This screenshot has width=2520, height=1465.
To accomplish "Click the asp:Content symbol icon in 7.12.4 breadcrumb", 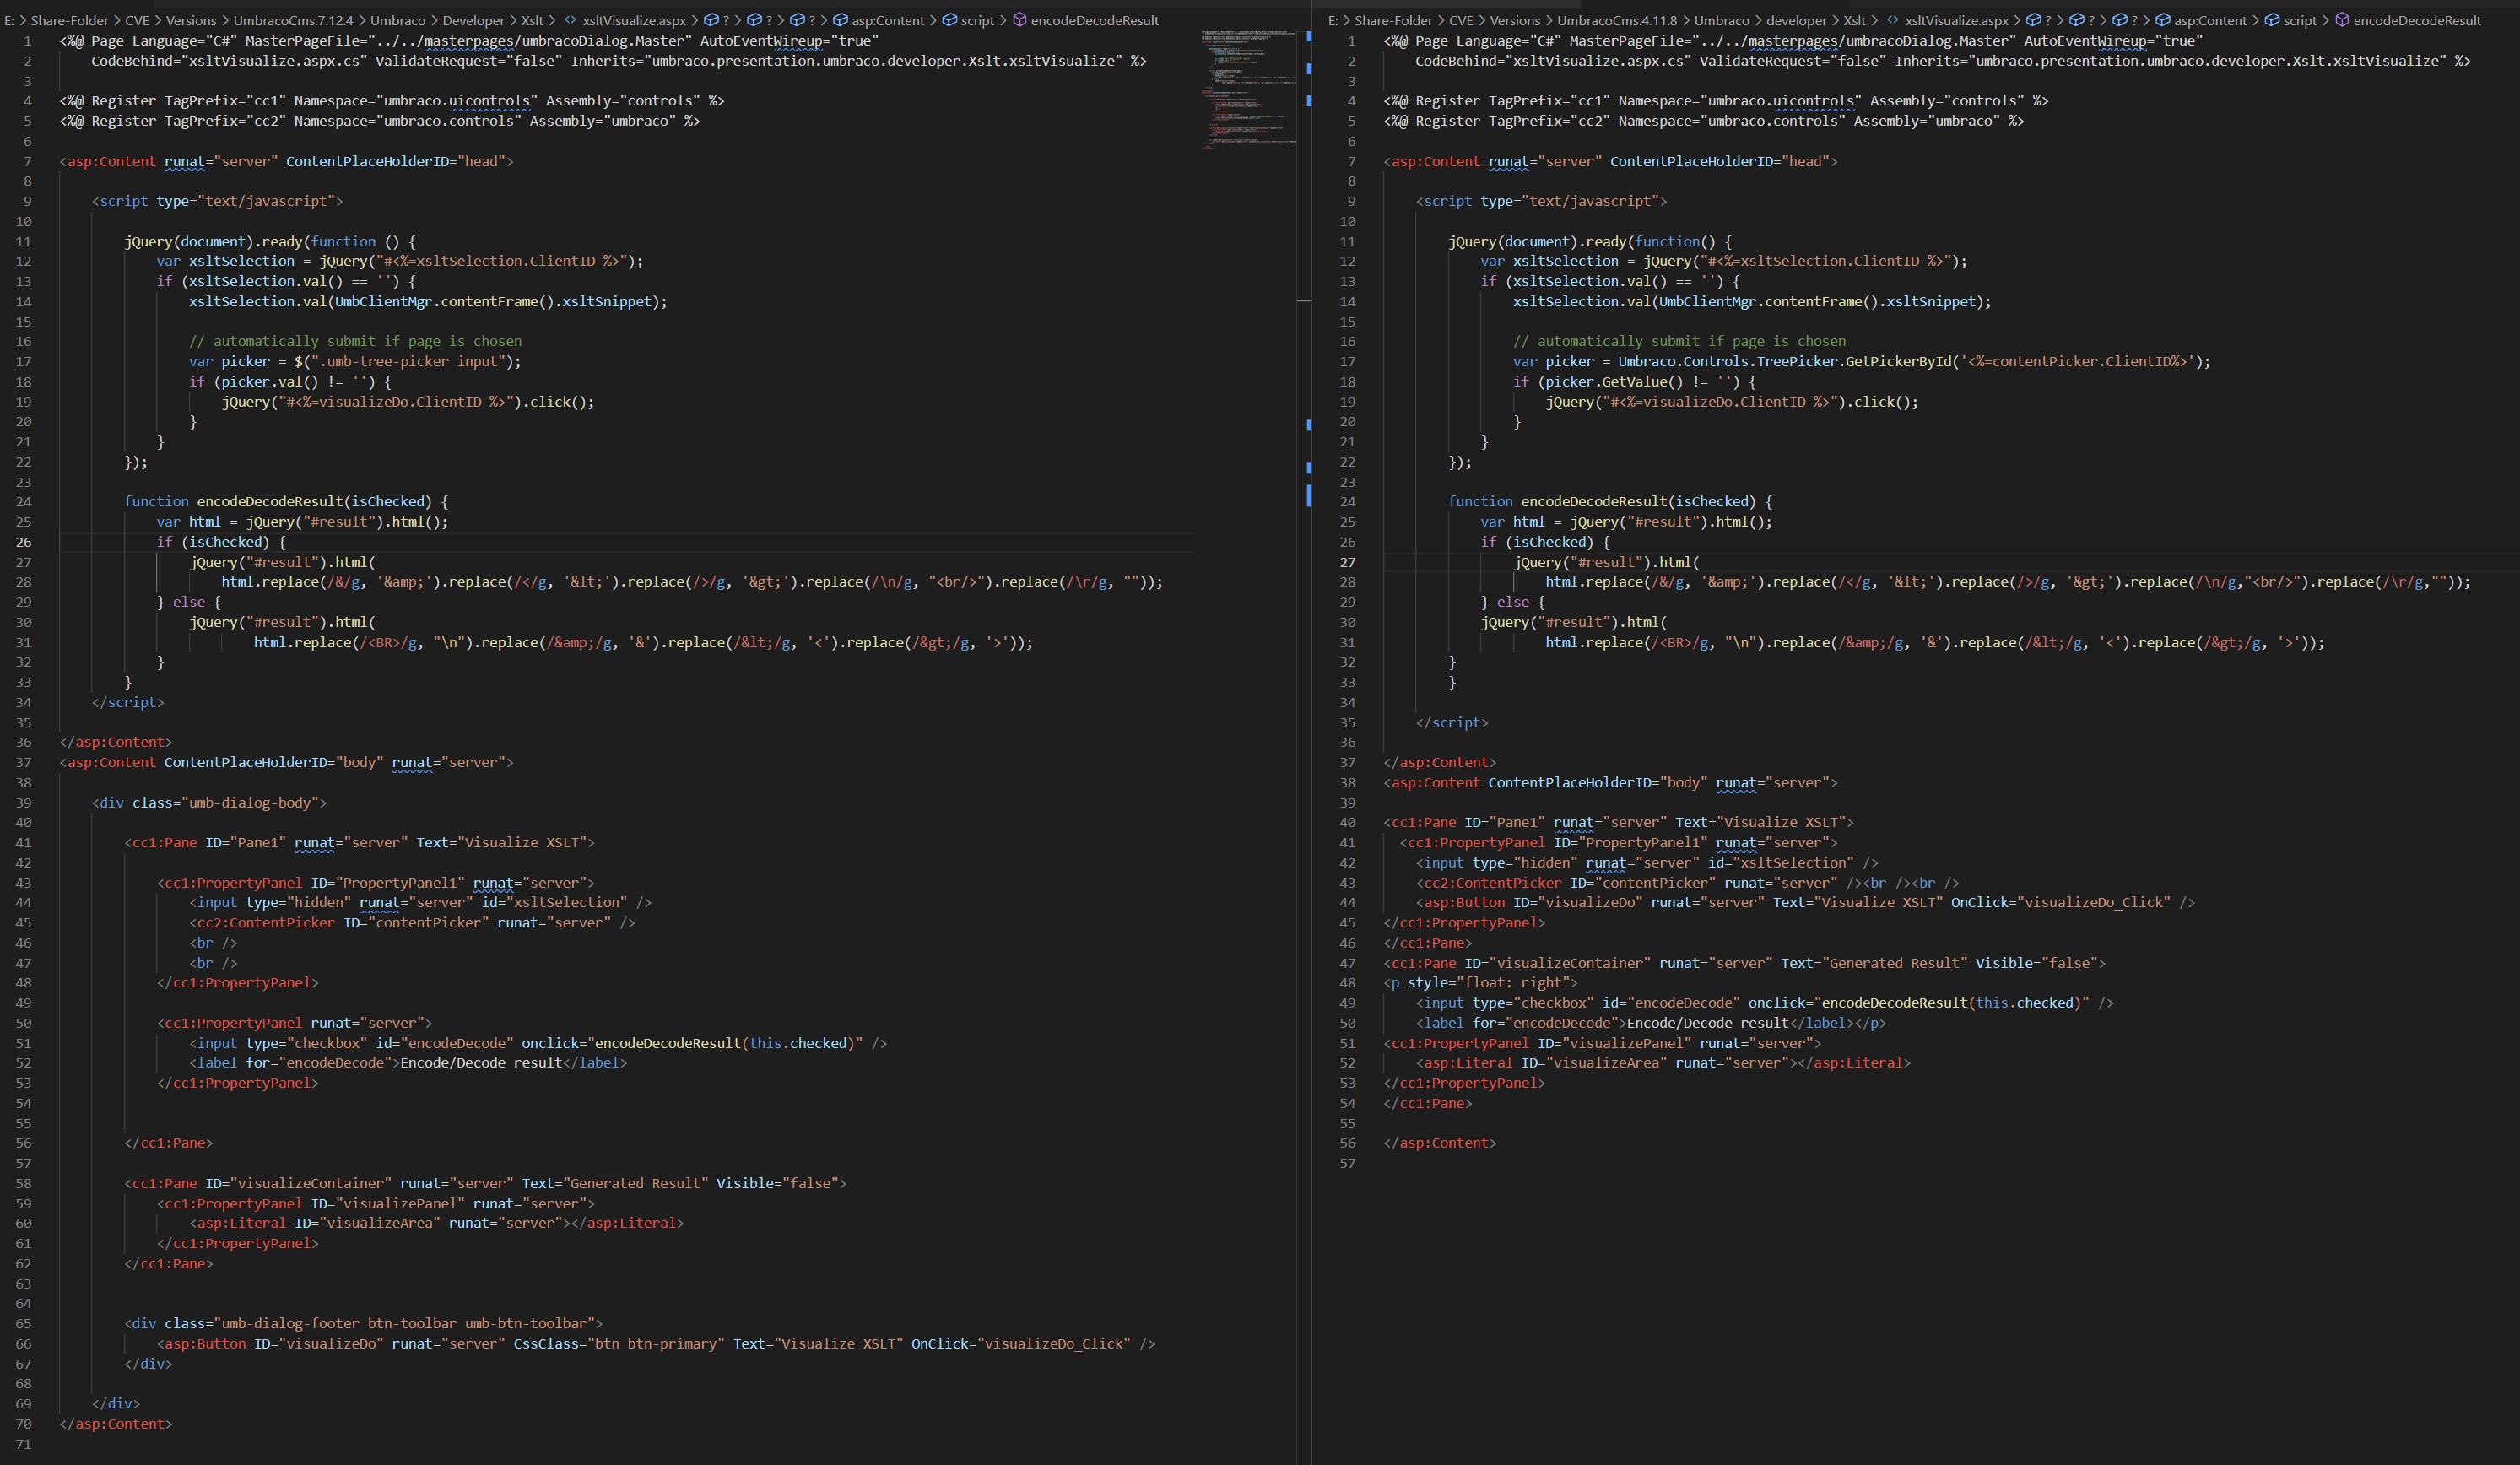I will coord(840,20).
